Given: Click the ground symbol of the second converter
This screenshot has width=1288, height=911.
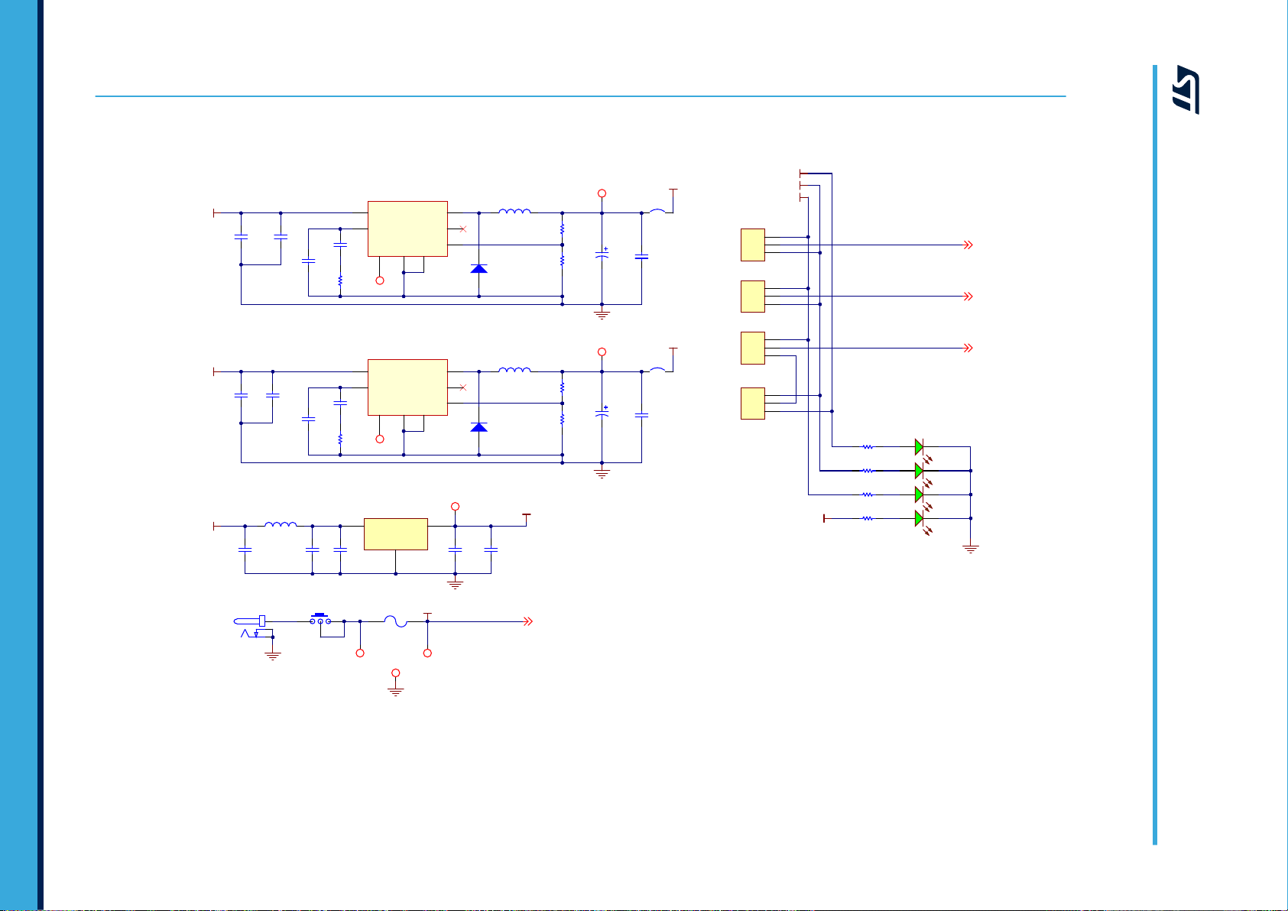Looking at the screenshot, I should click(602, 473).
